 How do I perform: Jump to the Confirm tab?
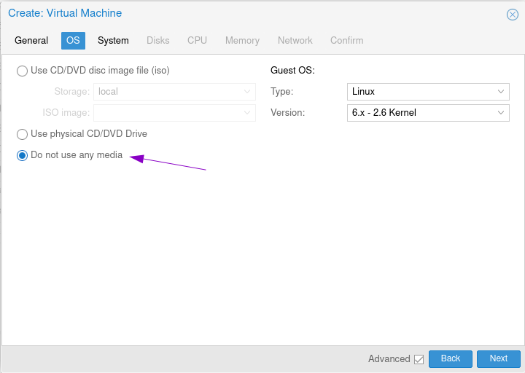point(346,41)
